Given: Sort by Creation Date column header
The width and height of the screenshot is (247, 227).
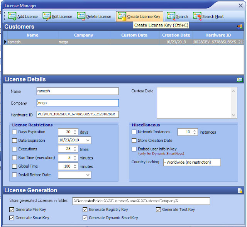Looking at the screenshot, I should 176,35.
